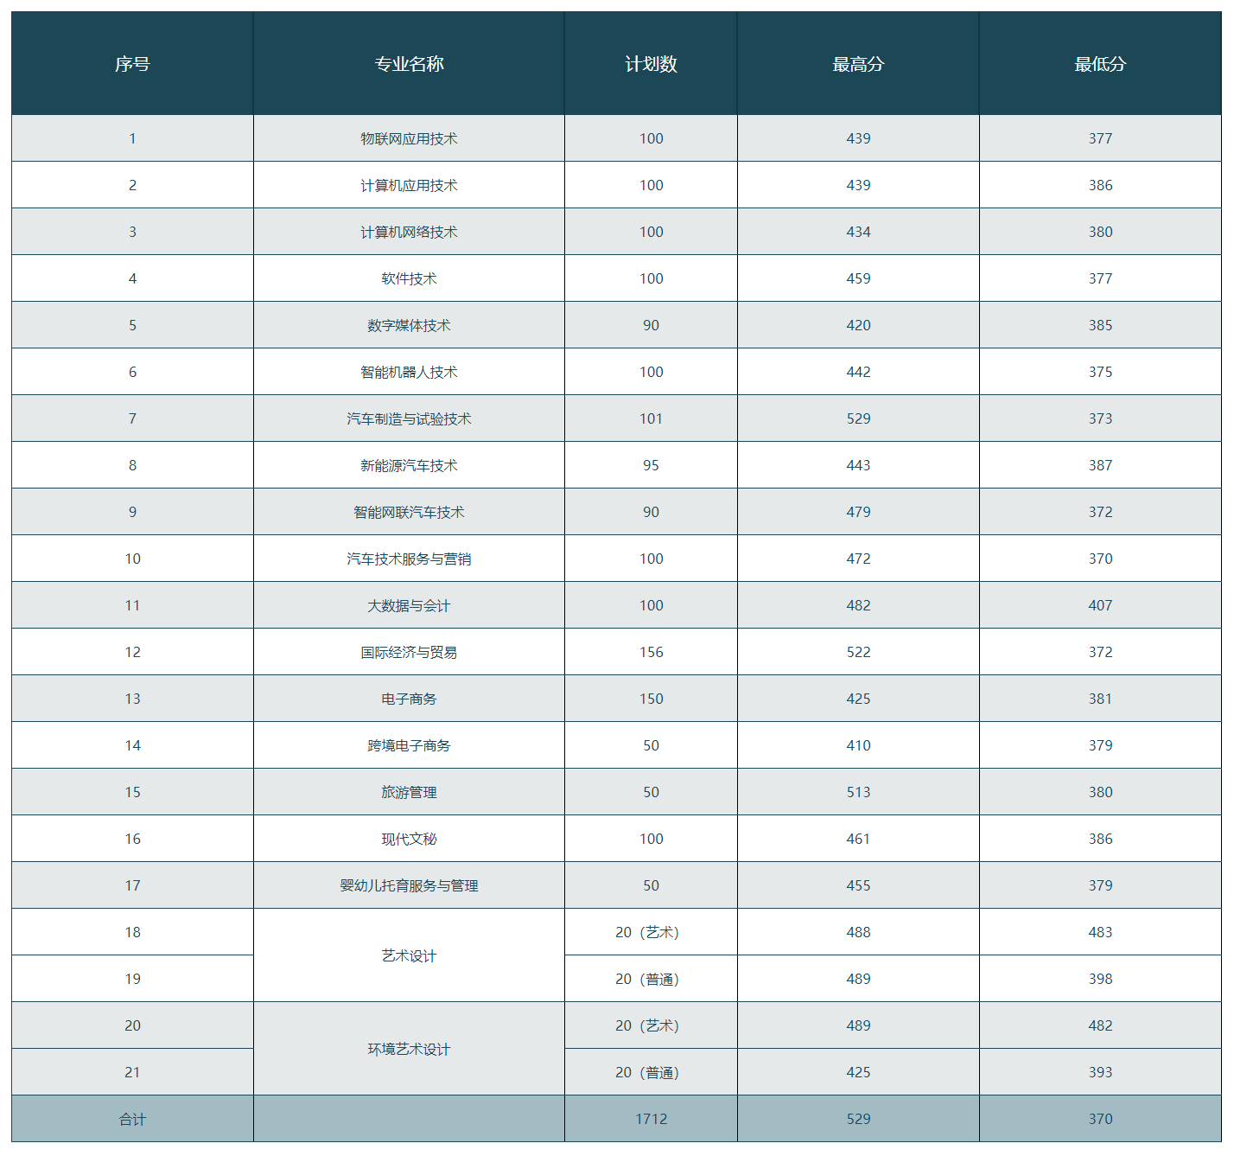Screen dimensions: 1234x1156
Task: Select the 软件技术 row name
Action: (409, 278)
